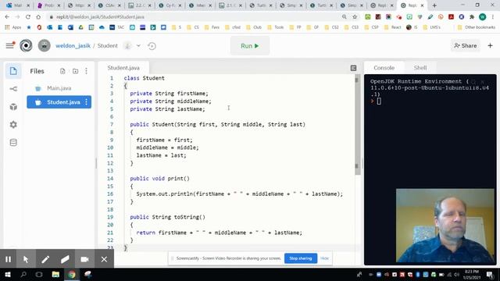This screenshot has width=500, height=281.
Task: Open the Club bookmarks folder
Action: coord(254,27)
